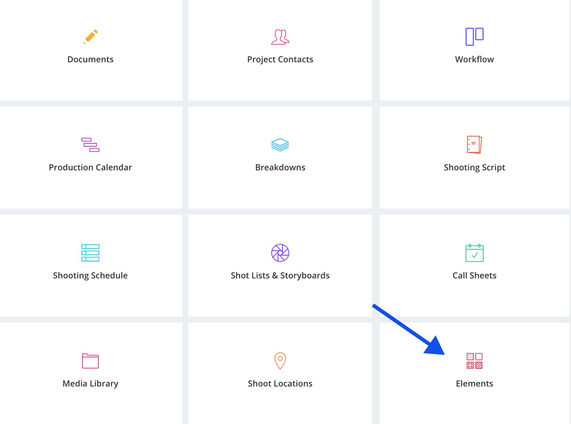The height and width of the screenshot is (424, 571).
Task: Select the purple Workflow board icon
Action: click(x=474, y=37)
